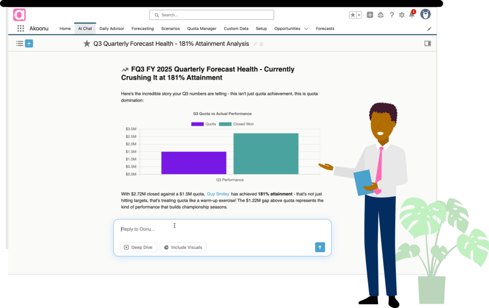Open the Setup gear icon
The image size is (489, 308).
402,15
